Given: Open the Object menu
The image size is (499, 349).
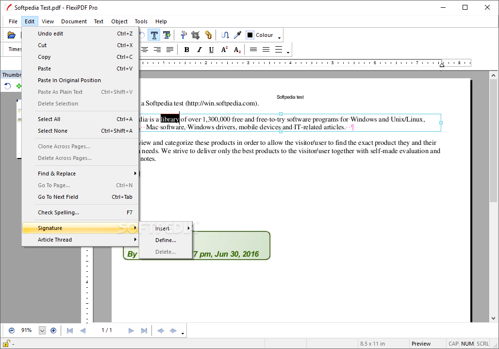Looking at the screenshot, I should [x=119, y=21].
